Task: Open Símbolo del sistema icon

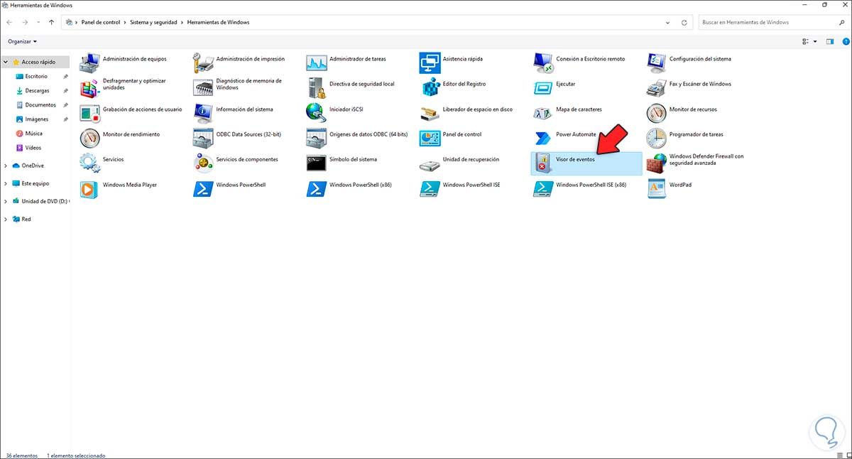Action: tap(317, 163)
